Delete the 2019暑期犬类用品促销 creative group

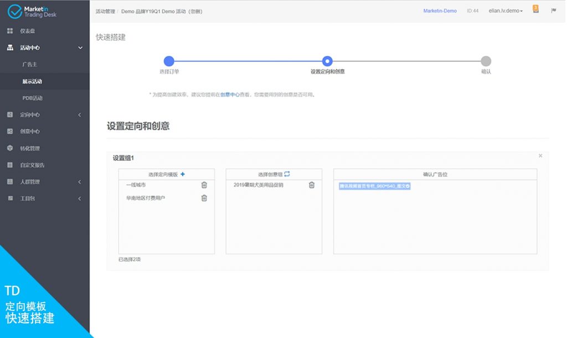click(311, 185)
